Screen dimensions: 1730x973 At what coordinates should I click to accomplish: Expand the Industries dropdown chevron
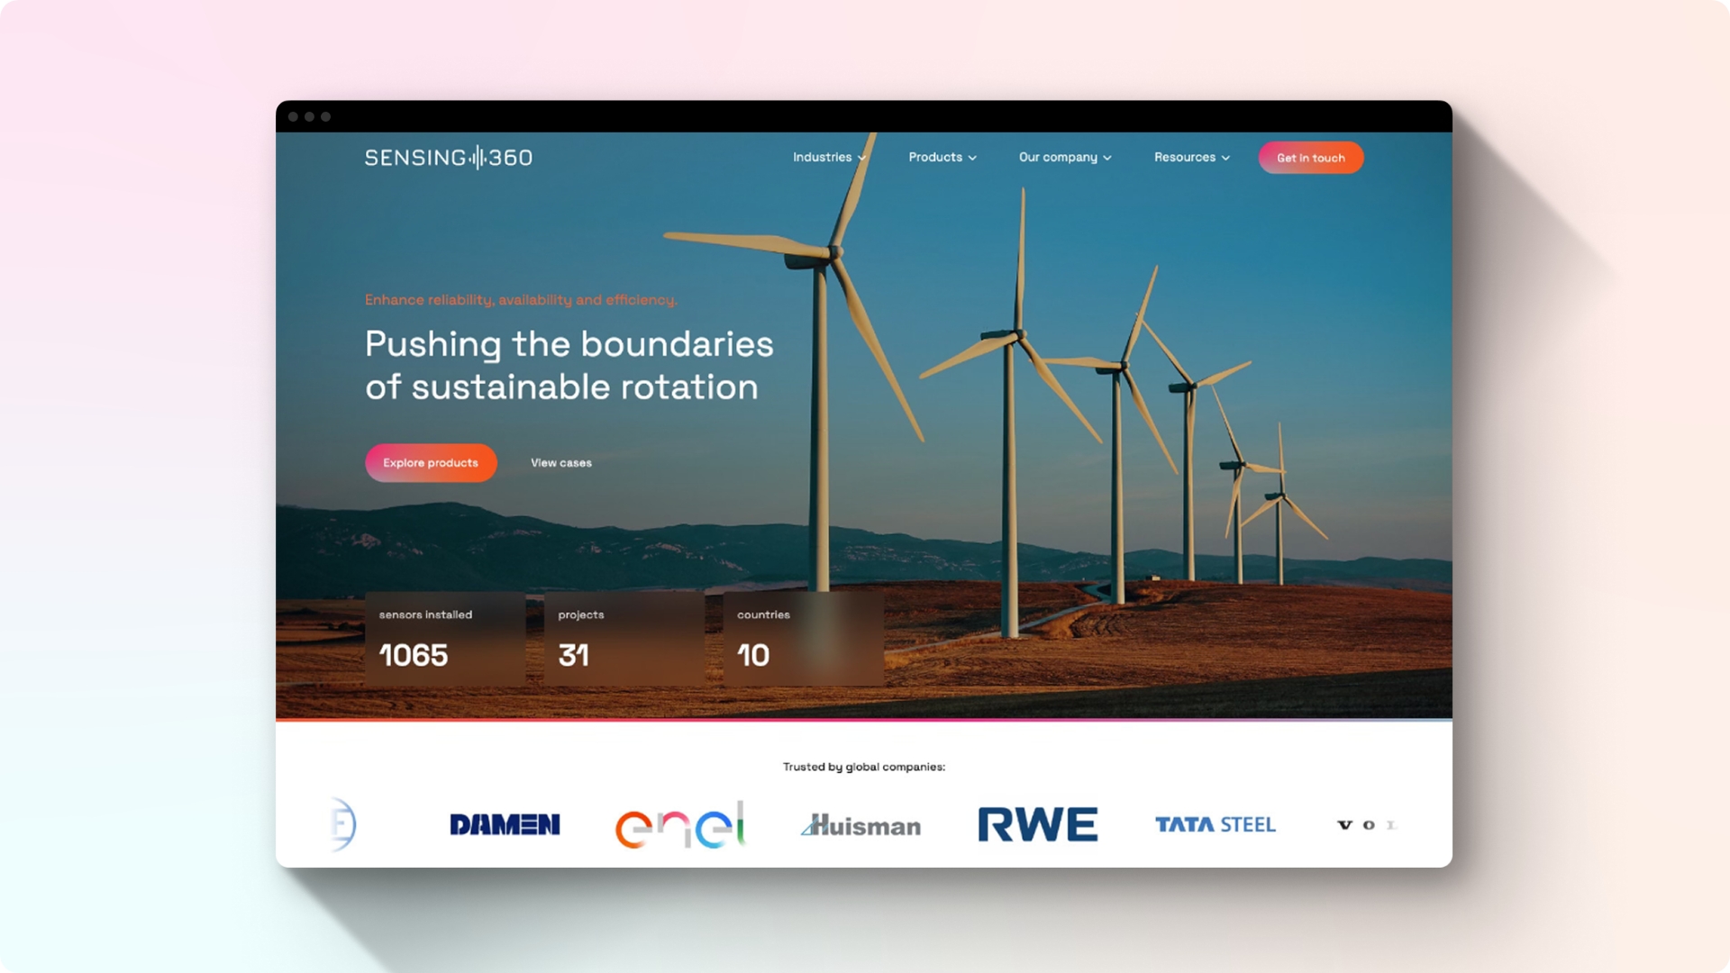[862, 158]
